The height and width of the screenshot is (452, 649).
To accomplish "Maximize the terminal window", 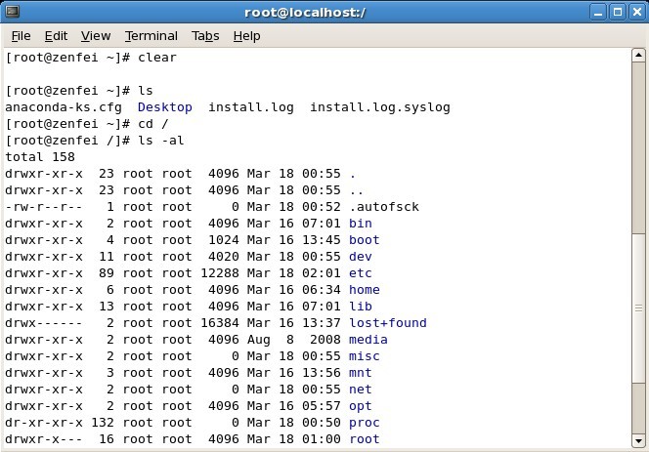I will point(617,12).
